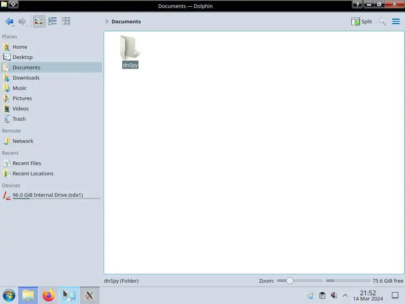Open the window menu folder icon in titlebar
Screen dimensions: 405x304
[x=4, y=4]
